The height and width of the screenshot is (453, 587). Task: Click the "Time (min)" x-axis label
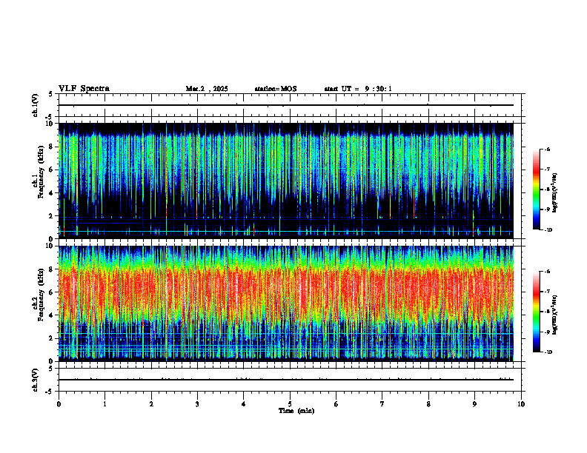296,411
